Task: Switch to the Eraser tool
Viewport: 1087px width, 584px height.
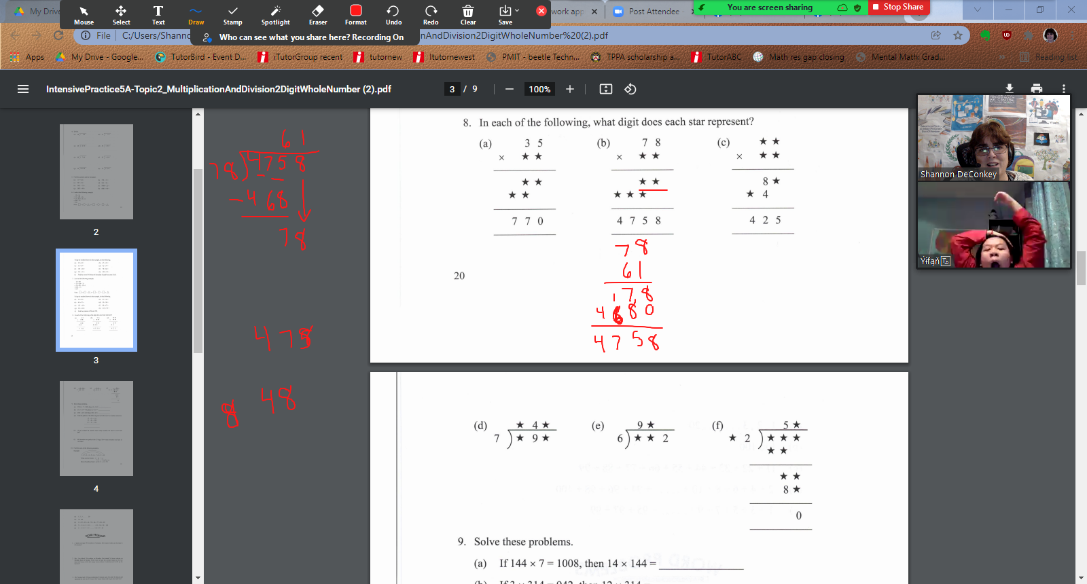Action: 318,14
